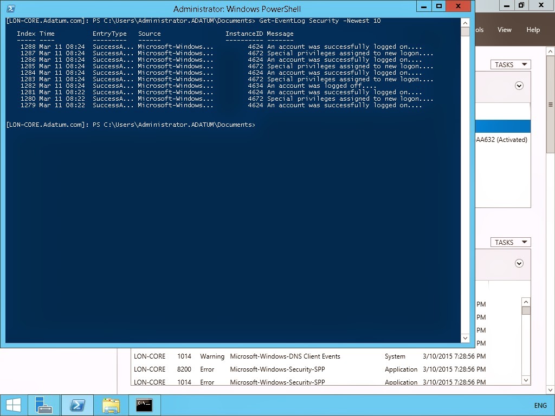Open File Explorer from the taskbar

(x=111, y=405)
